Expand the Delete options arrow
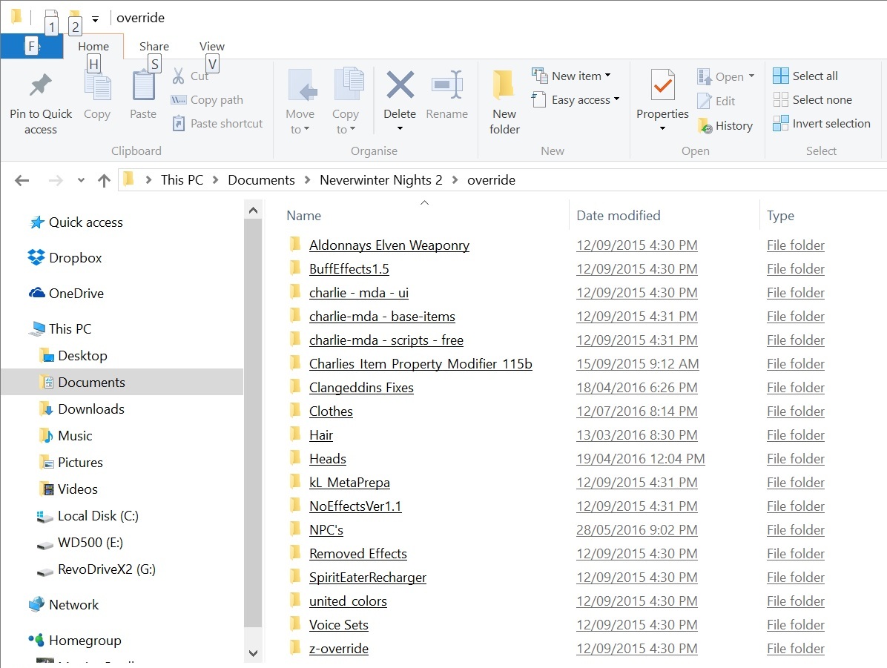The image size is (887, 668). pyautogui.click(x=400, y=128)
